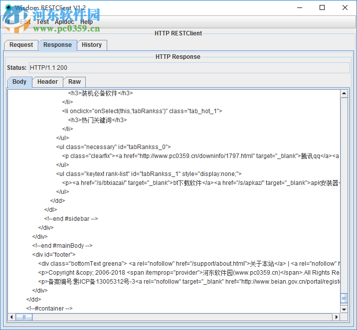357x330 pixels.
Task: Click the horizontal scrollbar right arrow
Action: 336,317
